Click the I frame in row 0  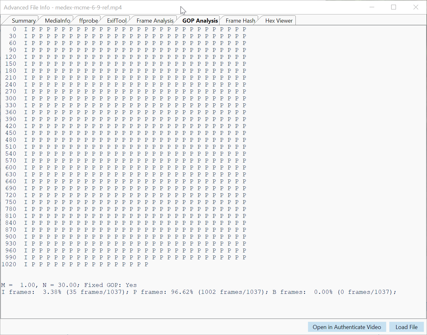pos(26,29)
